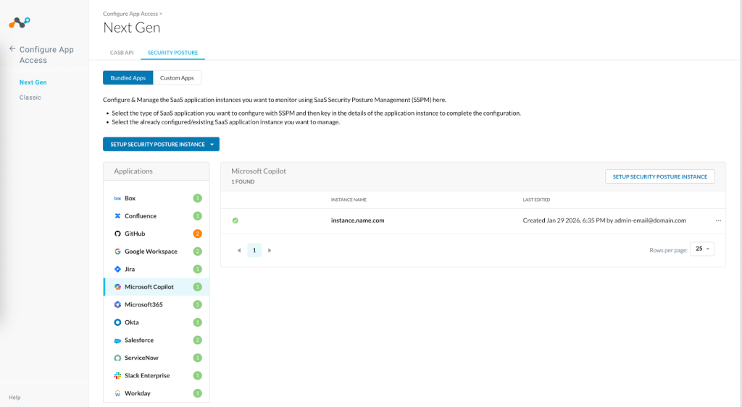Click the Applications panel header
Screen dimensions: 742x407
click(x=157, y=171)
